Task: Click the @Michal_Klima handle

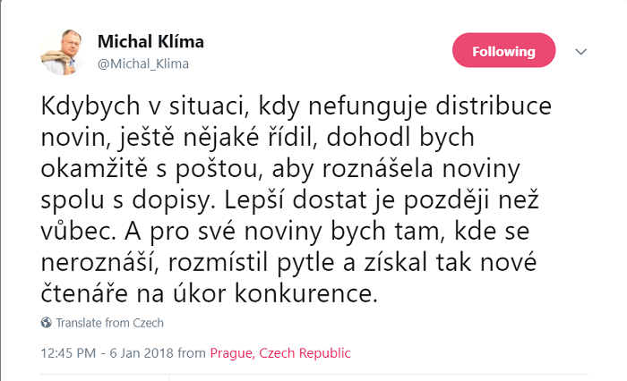Action: [142, 63]
